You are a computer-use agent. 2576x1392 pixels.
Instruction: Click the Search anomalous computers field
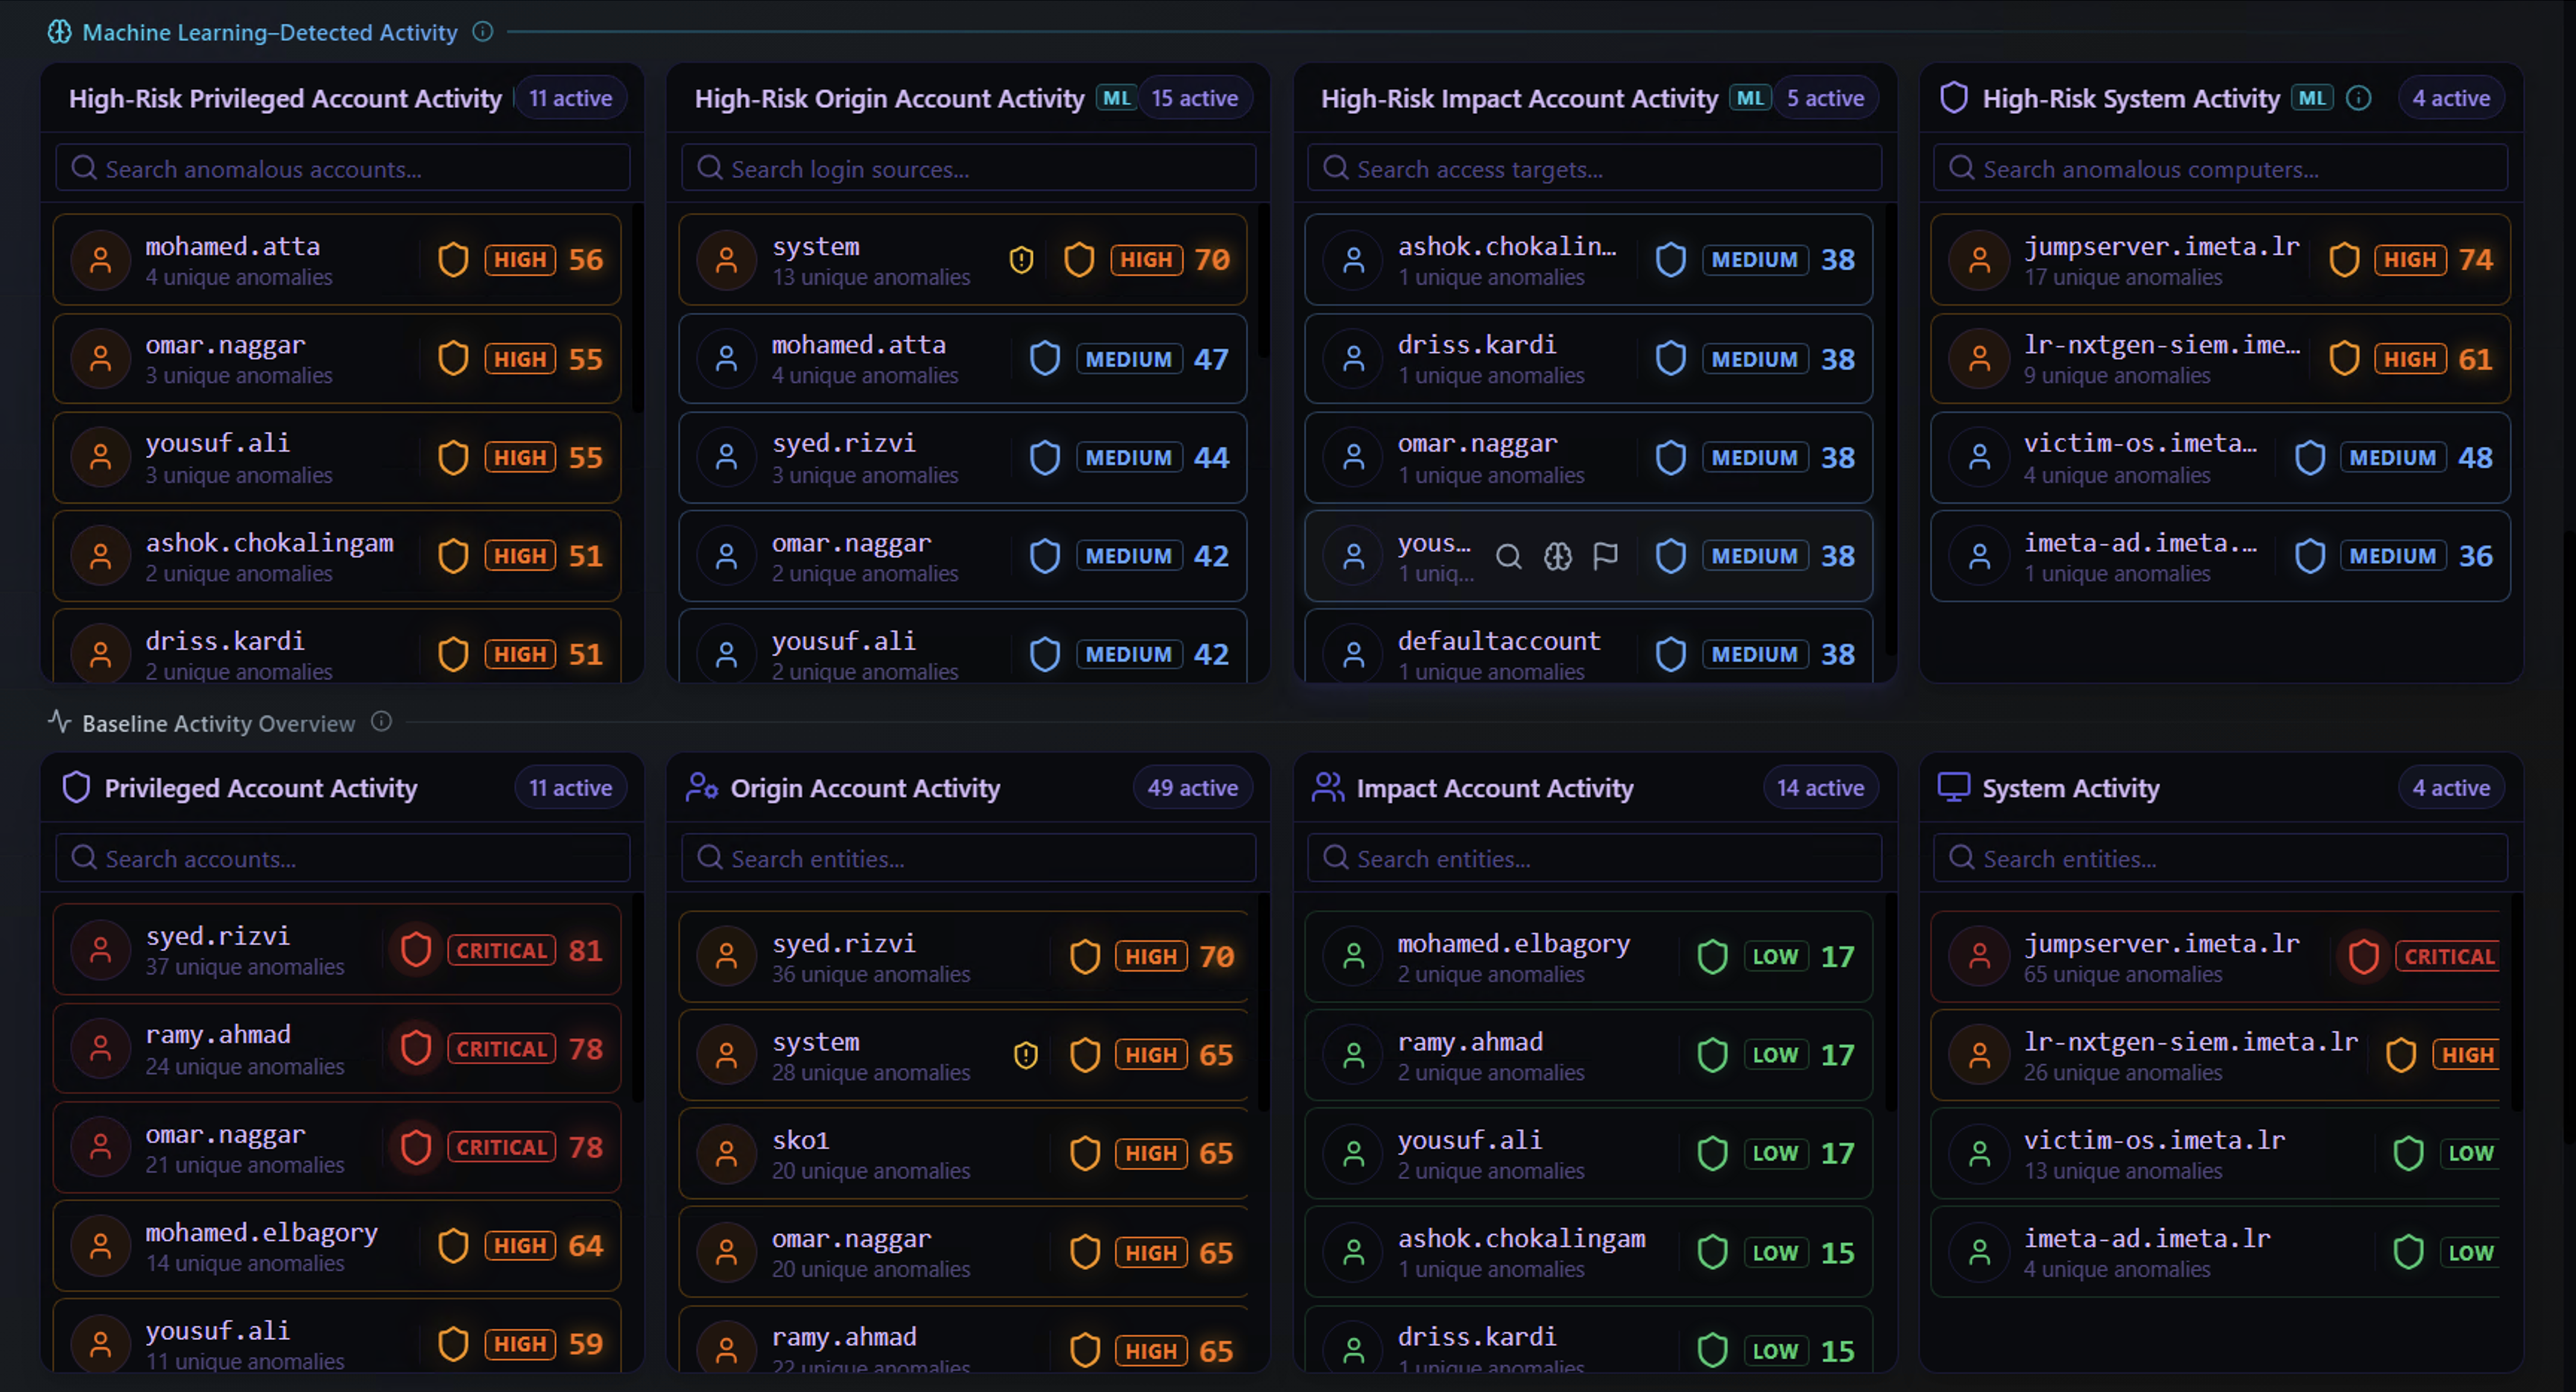(x=2219, y=168)
